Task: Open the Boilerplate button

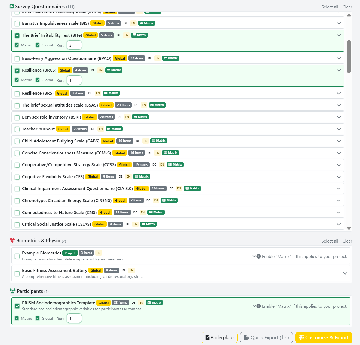Action: pos(220,338)
